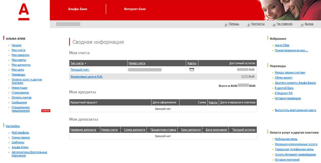Sort deposits by Срок депозита
This screenshot has height=163, width=321.
[x=191, y=130]
